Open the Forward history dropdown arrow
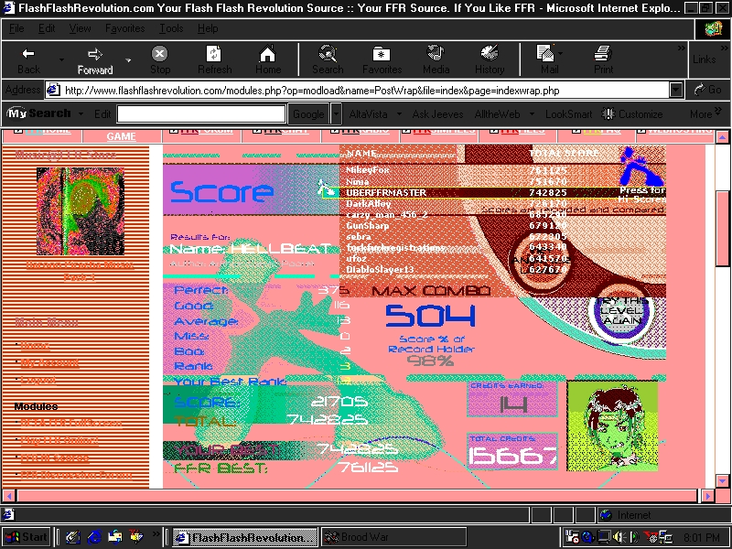The height and width of the screenshot is (549, 732). point(128,59)
